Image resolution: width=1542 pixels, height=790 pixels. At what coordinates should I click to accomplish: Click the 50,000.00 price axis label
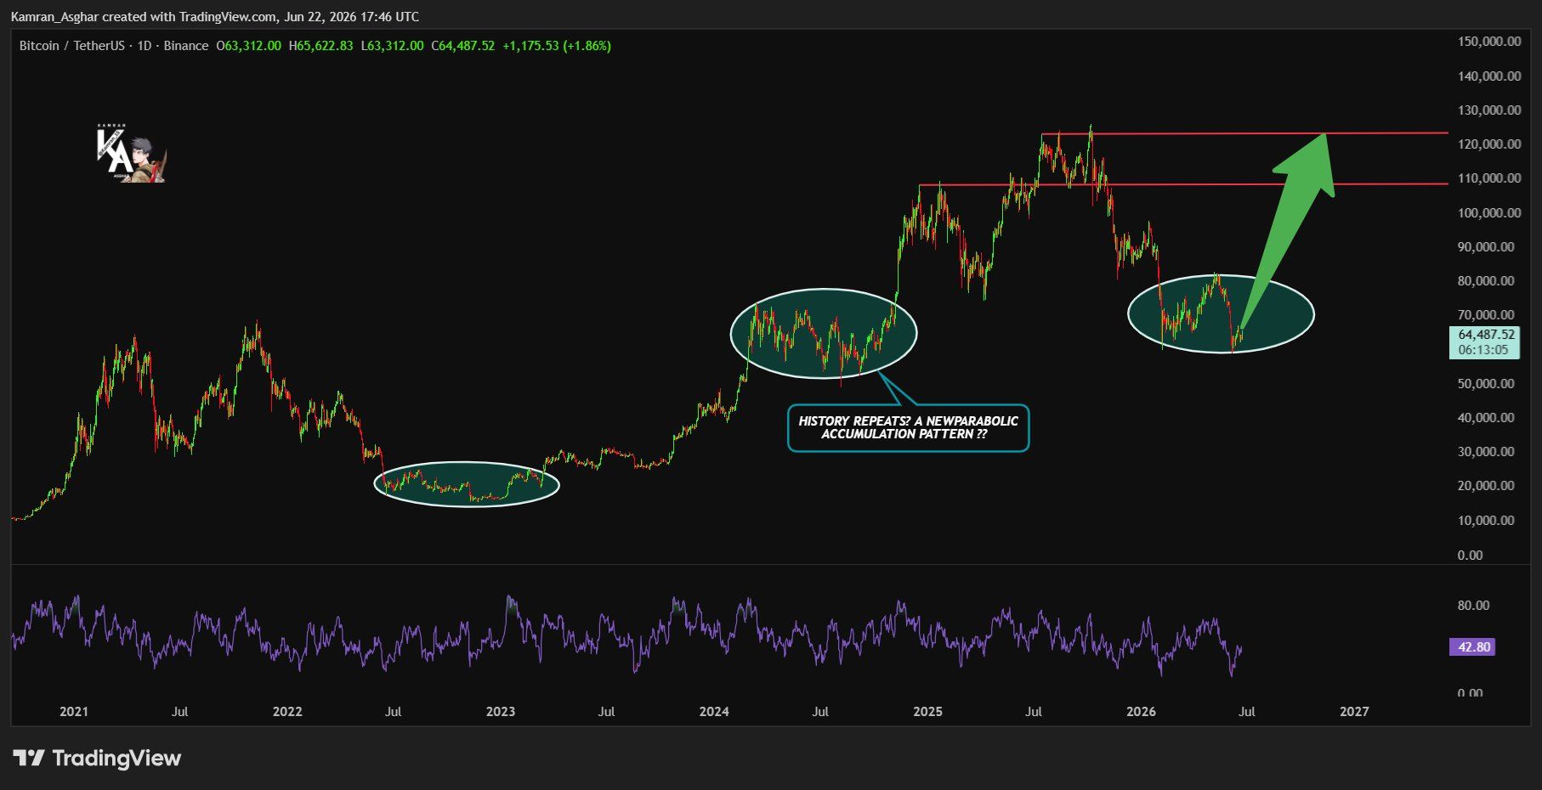click(x=1486, y=384)
